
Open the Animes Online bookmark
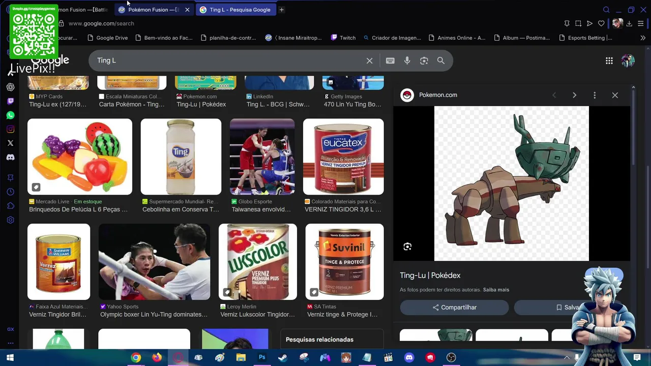(457, 38)
